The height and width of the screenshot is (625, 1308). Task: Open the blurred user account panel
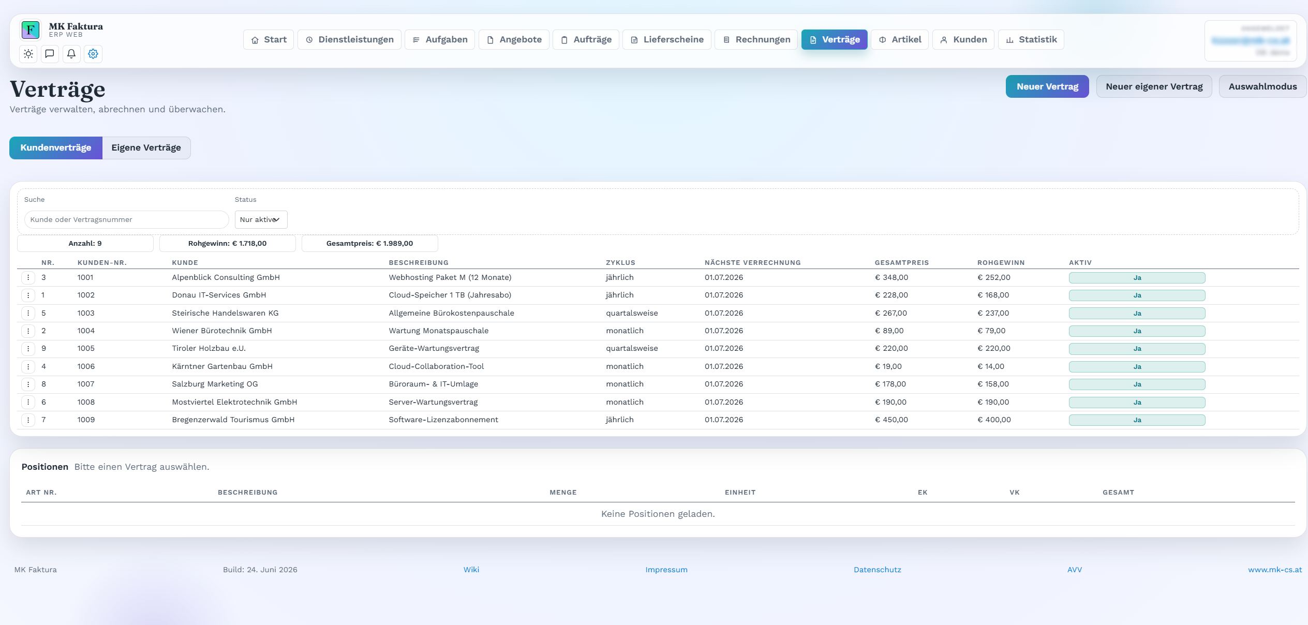(x=1251, y=41)
